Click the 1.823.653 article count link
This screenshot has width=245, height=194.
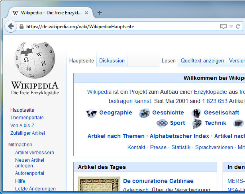point(215,101)
